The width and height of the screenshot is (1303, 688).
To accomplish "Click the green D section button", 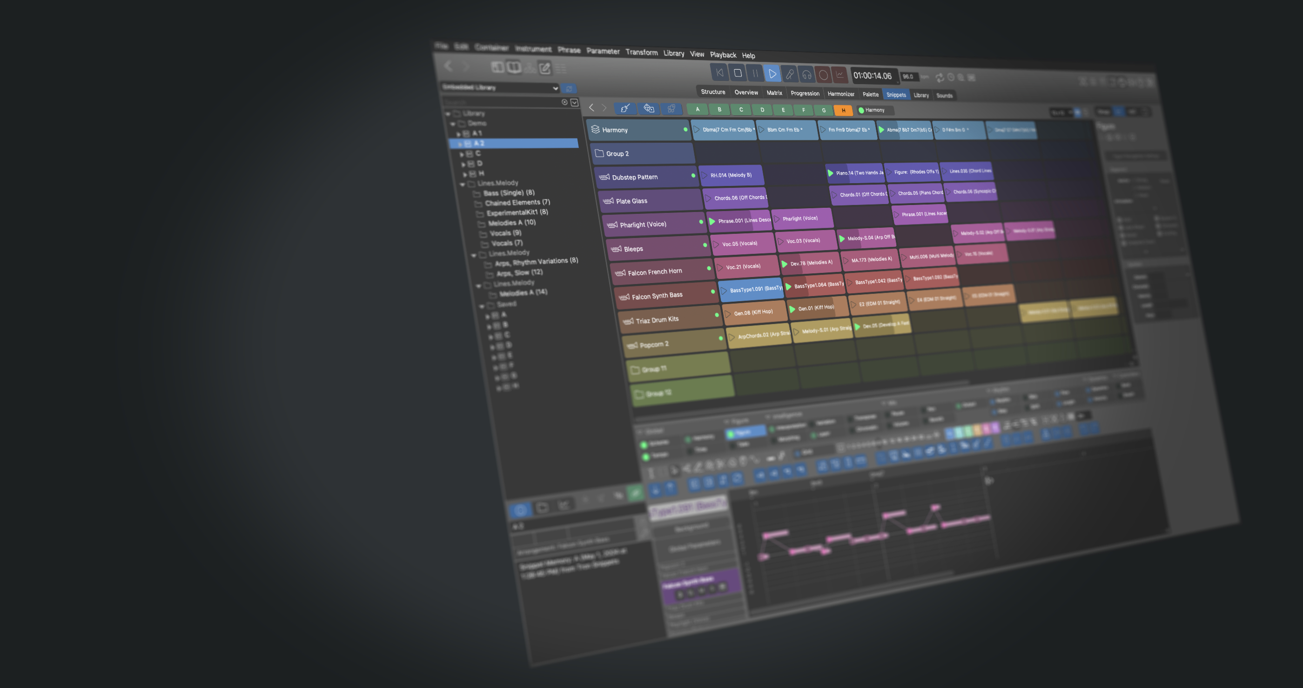I will pyautogui.click(x=762, y=110).
